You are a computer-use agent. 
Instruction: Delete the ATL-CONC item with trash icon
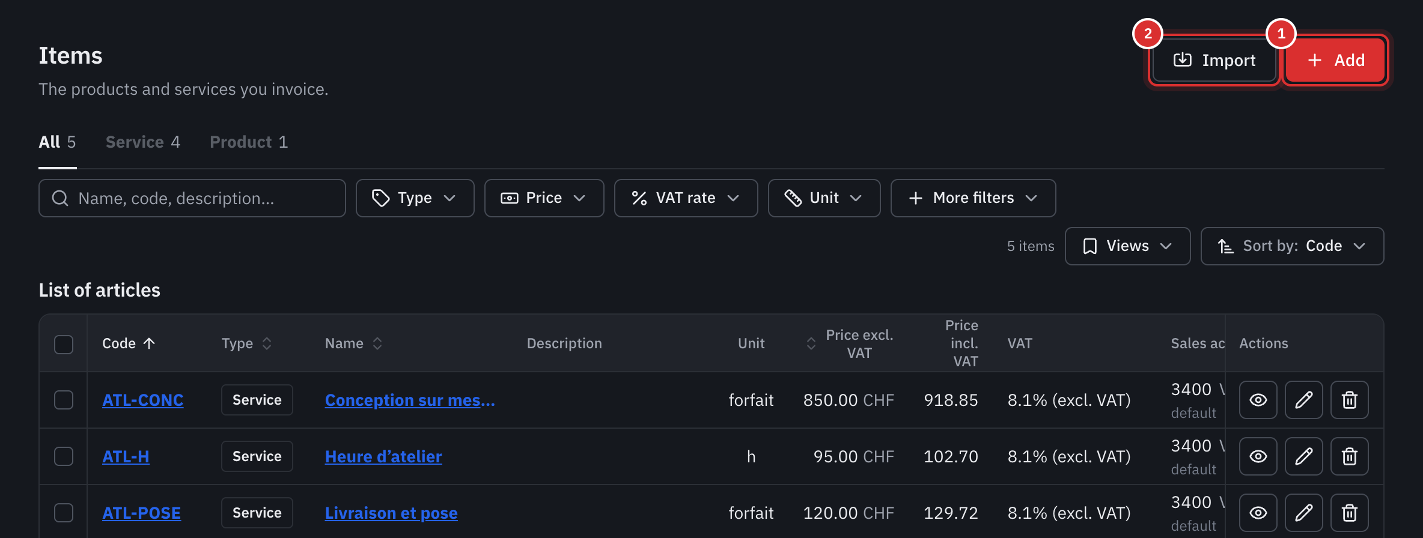tap(1350, 400)
